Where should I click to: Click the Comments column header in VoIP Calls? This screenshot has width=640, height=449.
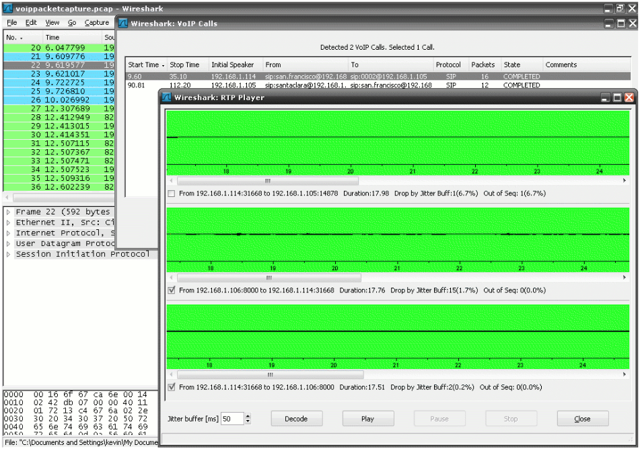(x=587, y=65)
